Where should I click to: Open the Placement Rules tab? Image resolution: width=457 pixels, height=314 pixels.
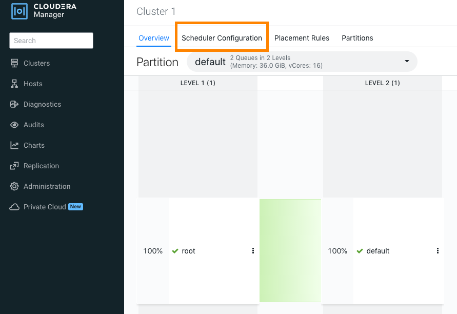[x=302, y=38]
